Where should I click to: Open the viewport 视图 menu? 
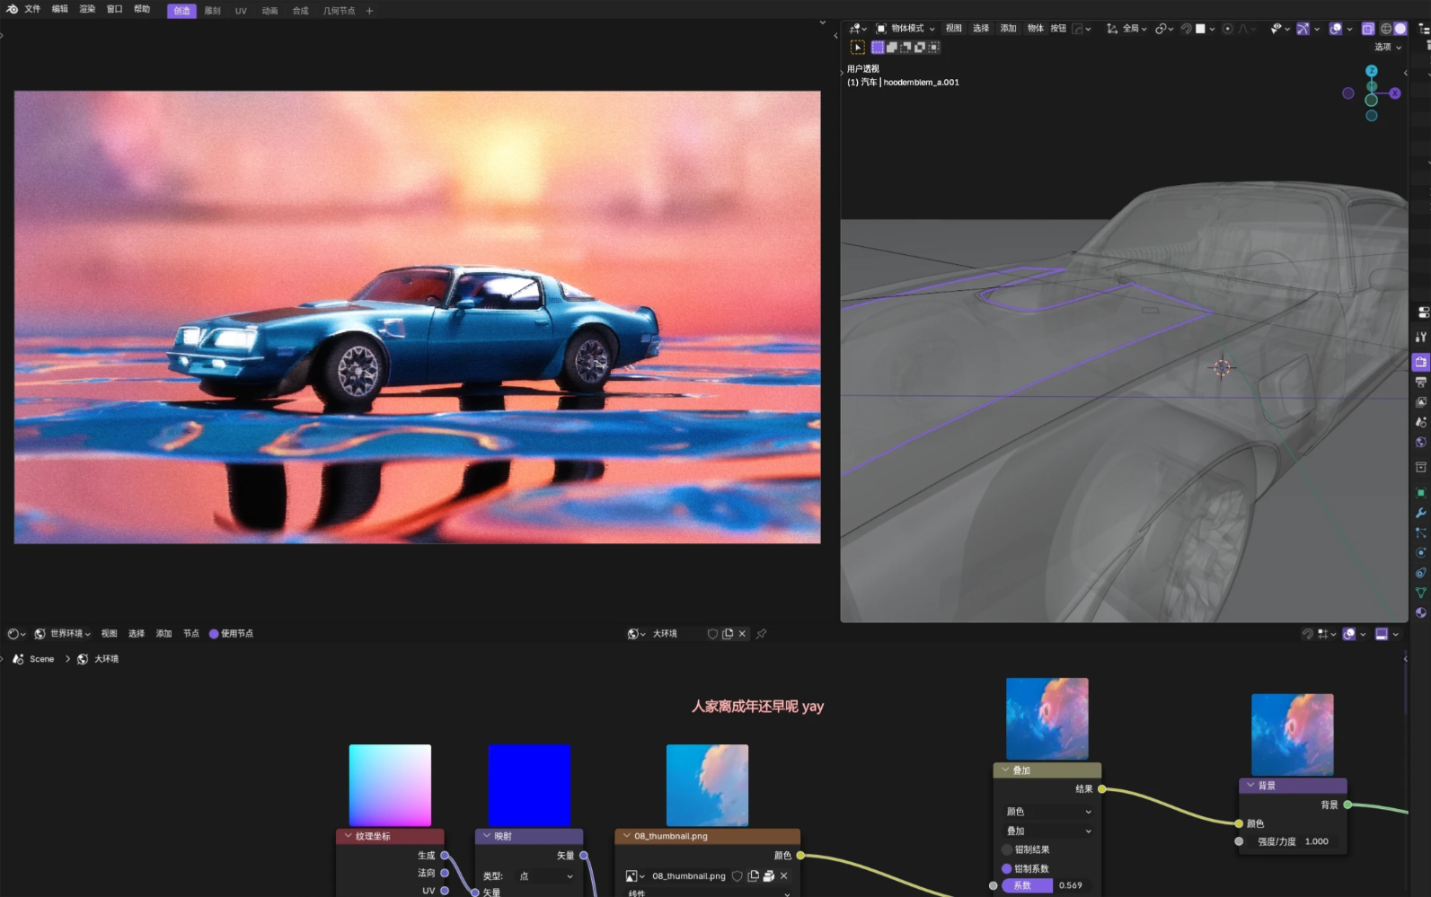click(x=954, y=29)
